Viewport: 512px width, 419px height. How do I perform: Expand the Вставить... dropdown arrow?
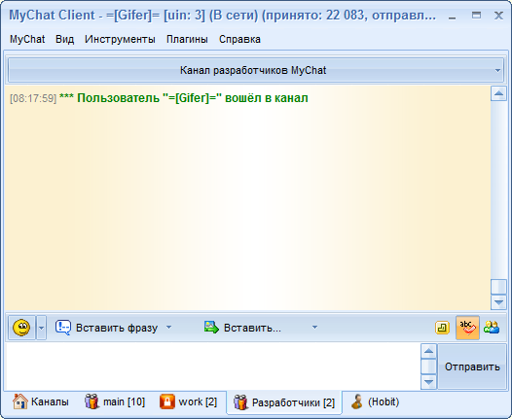[314, 327]
